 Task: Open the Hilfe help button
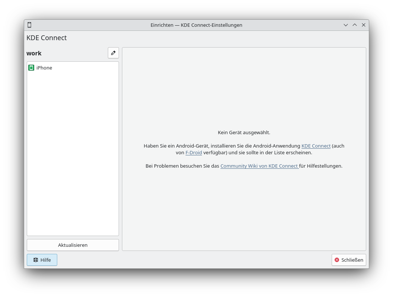click(x=42, y=260)
